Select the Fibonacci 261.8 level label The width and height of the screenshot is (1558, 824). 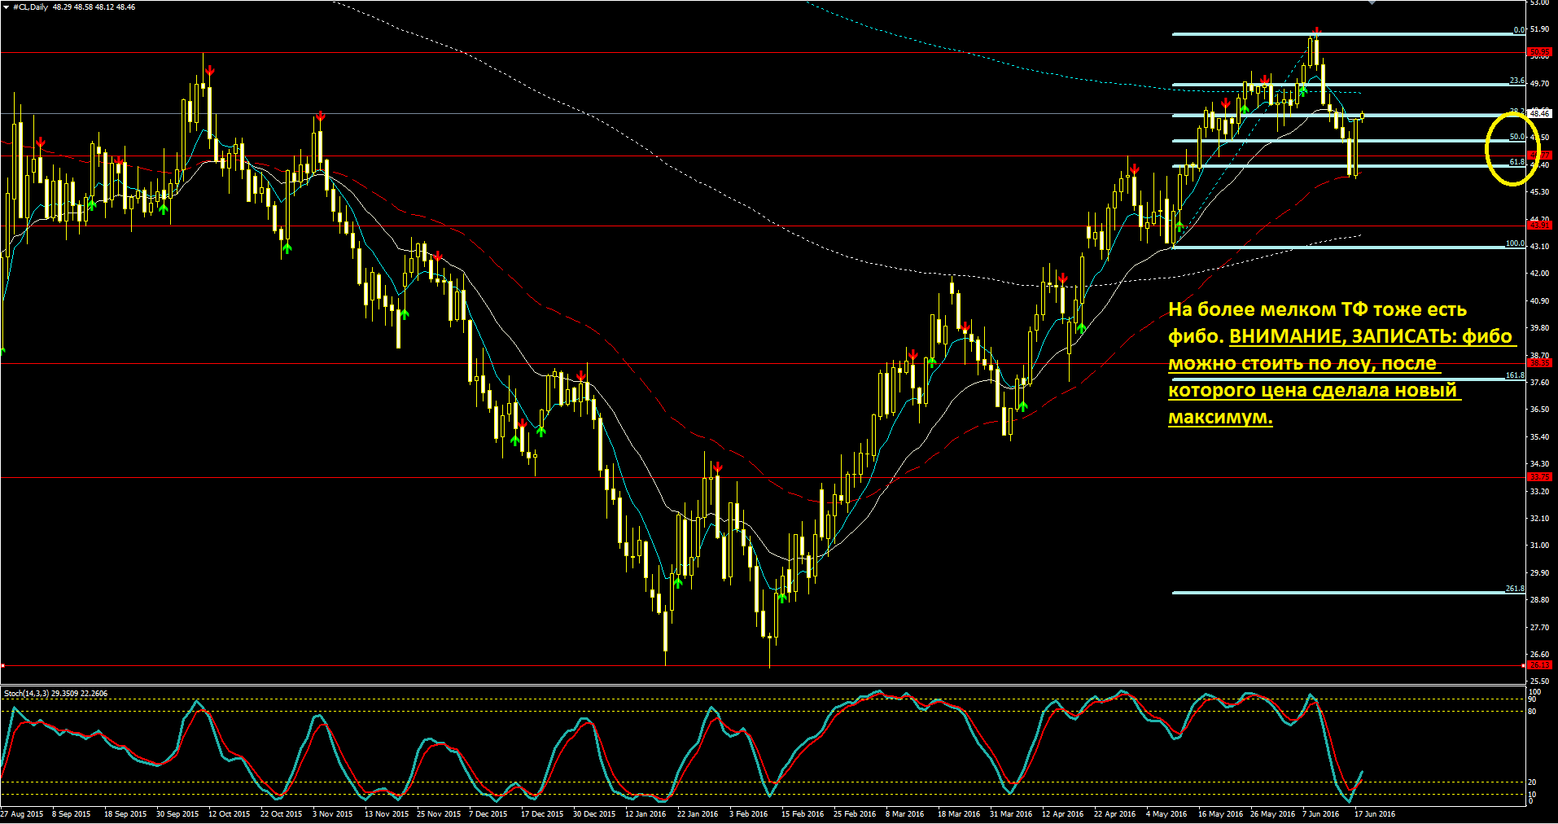[1515, 589]
